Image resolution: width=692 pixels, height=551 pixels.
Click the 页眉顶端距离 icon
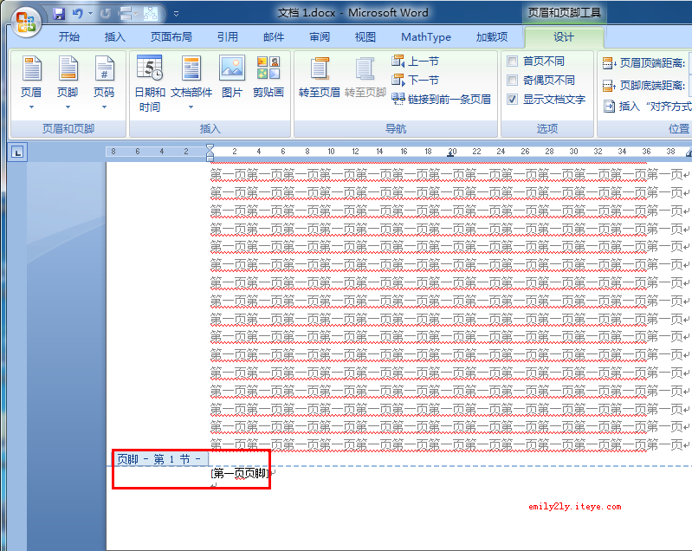[609, 63]
